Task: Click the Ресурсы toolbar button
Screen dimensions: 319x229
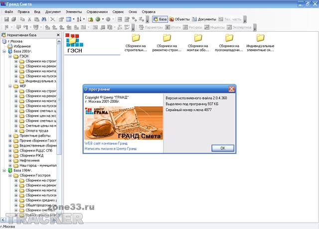Action: 193,27
